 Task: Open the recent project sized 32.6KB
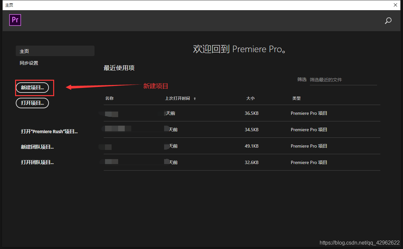(242, 162)
